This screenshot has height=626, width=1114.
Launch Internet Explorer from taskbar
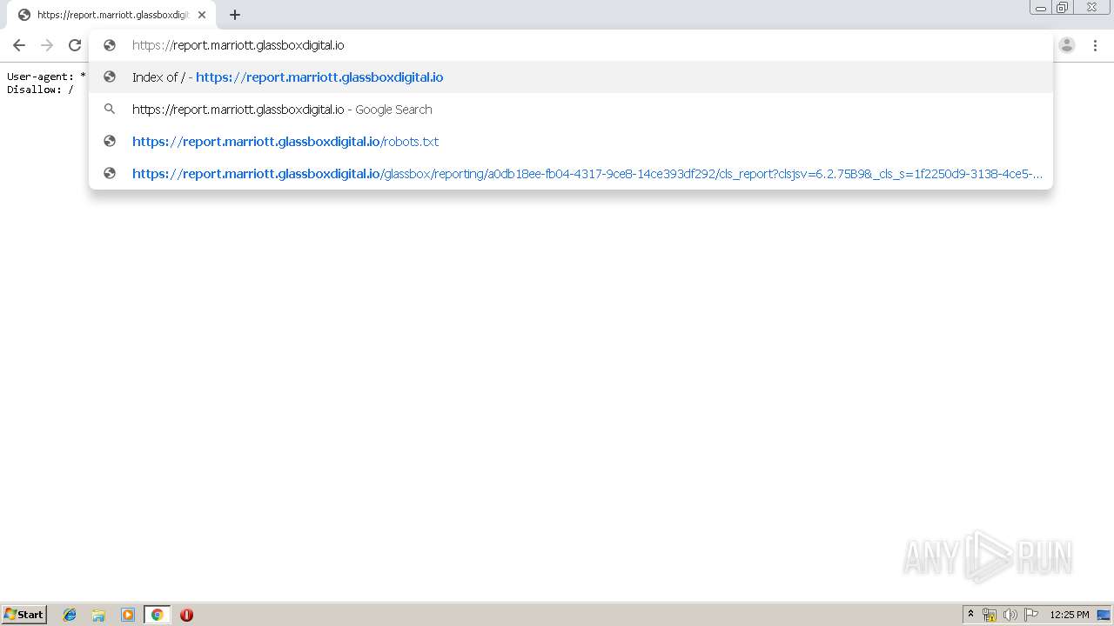(x=70, y=615)
